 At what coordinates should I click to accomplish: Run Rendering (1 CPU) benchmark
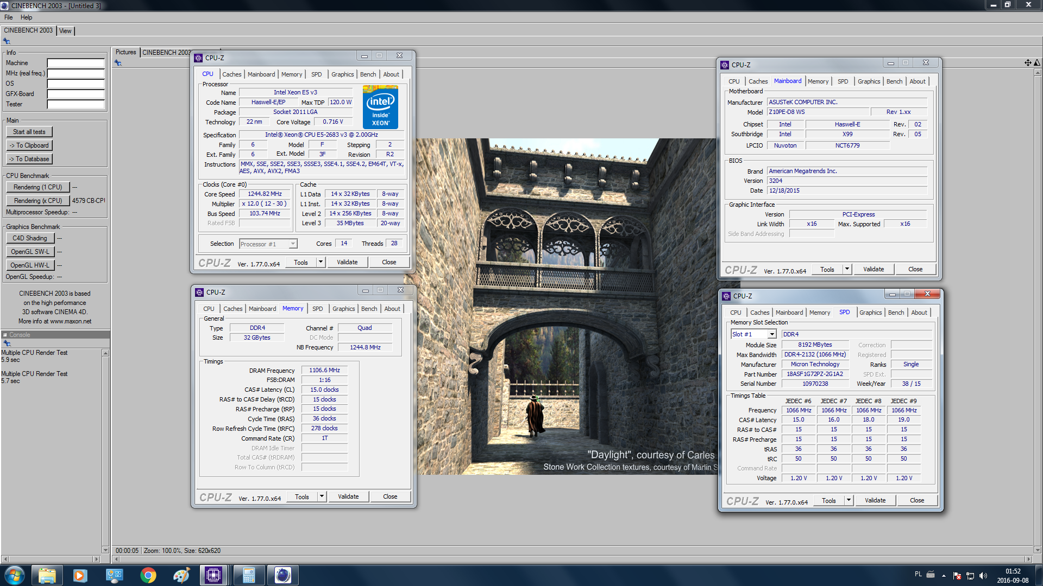(x=37, y=187)
